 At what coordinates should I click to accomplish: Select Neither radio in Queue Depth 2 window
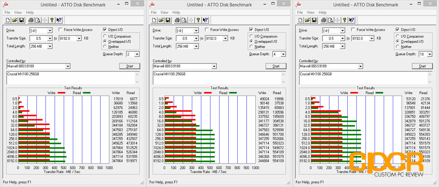pos(105,47)
